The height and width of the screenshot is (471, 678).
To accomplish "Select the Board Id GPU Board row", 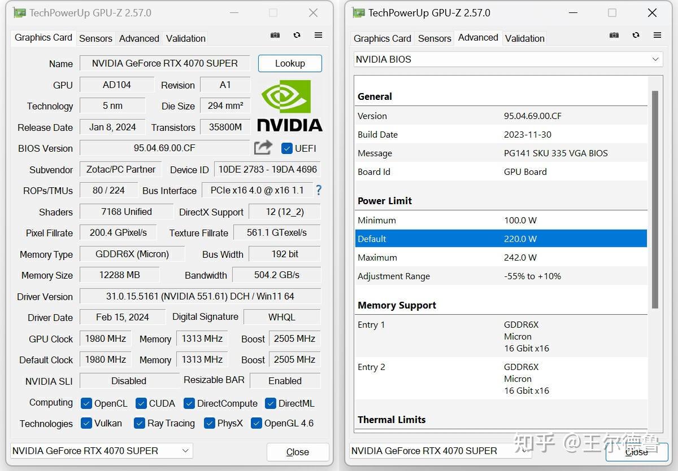I will [501, 171].
